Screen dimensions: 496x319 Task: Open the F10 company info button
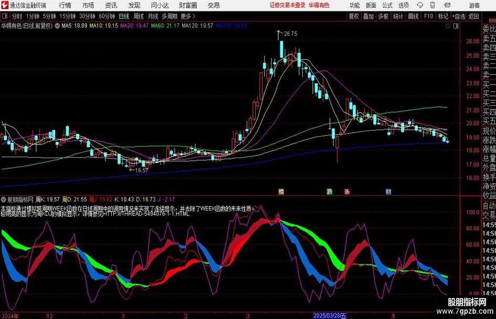pos(428,16)
